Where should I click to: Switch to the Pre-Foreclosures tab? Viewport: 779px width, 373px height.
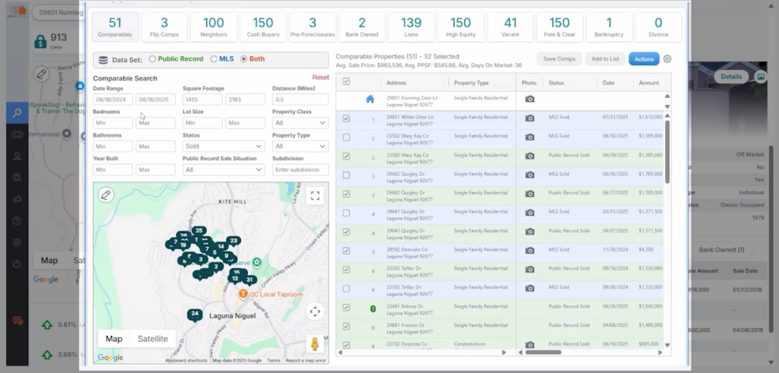coord(313,27)
